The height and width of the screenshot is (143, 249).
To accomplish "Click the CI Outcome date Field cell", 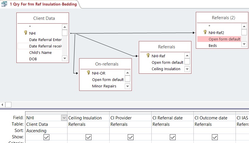I will pos(215,118).
